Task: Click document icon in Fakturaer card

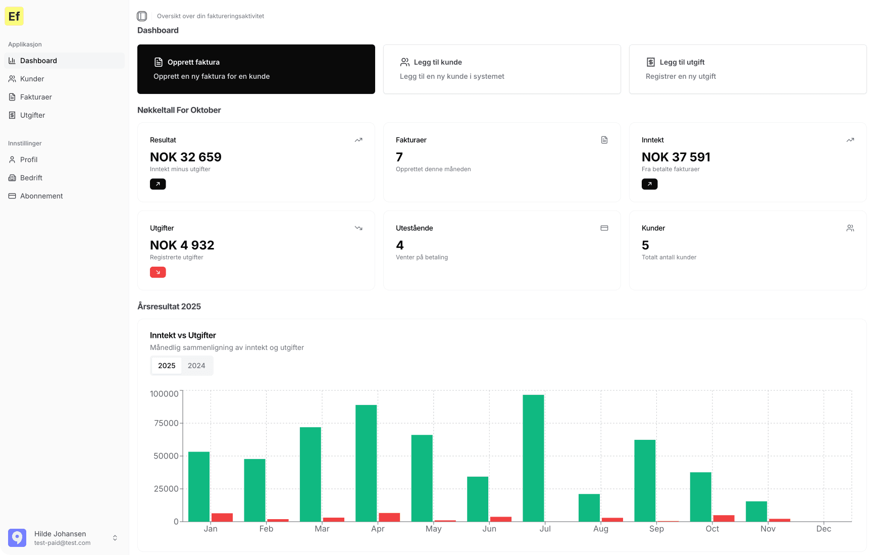Action: coord(604,140)
